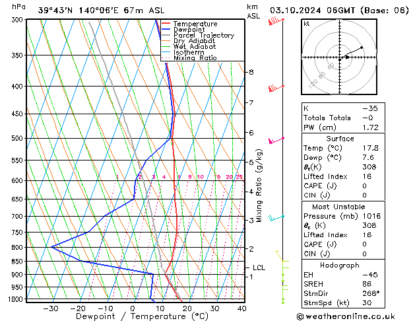Click the red Temperature legend line
The image size is (415, 321).
point(166,24)
